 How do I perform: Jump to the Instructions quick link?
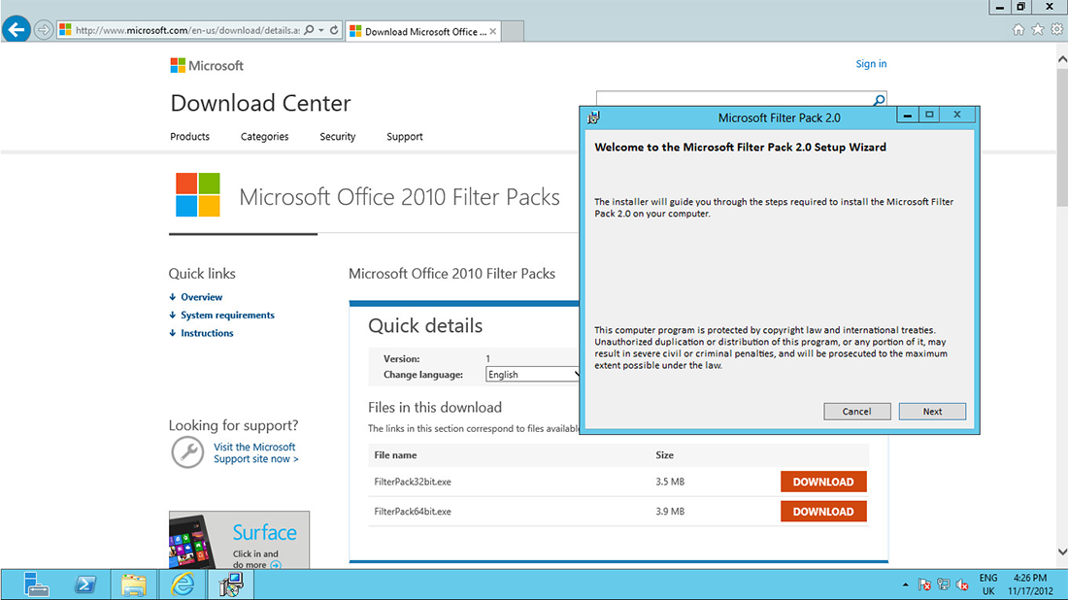pos(207,333)
